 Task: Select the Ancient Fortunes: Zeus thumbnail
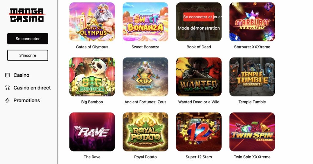pos(145,77)
